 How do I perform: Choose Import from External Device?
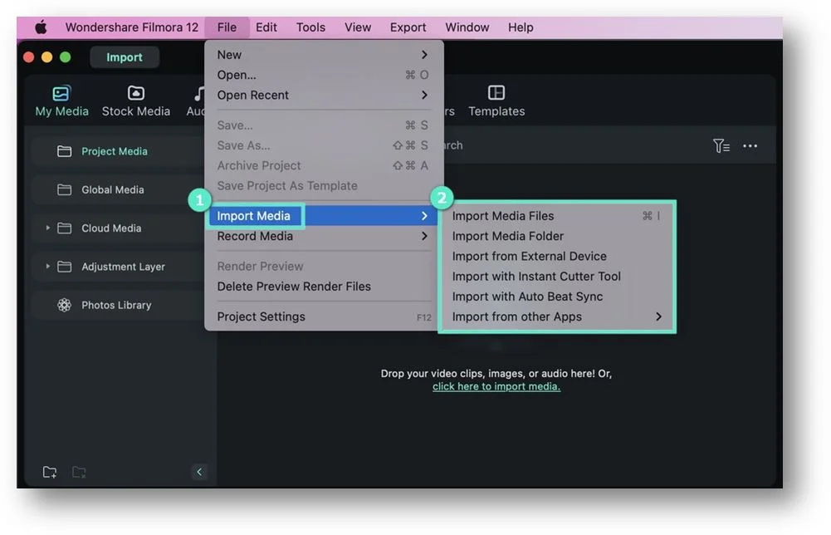[x=556, y=256]
